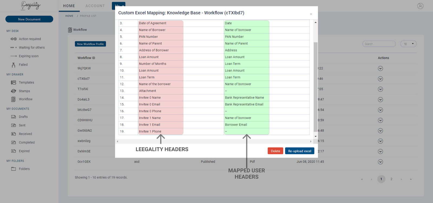Screen dimensions: 433x203
Task: Expand actions for workflow xwbn0zg
Action: [x=380, y=141]
